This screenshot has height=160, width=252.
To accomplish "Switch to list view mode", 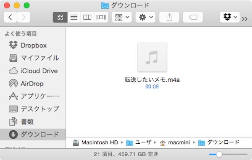I will click(x=74, y=17).
